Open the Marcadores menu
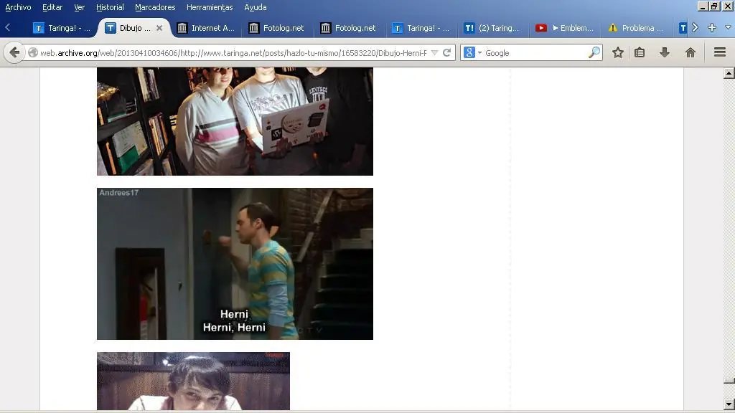This screenshot has width=735, height=413. tap(155, 7)
